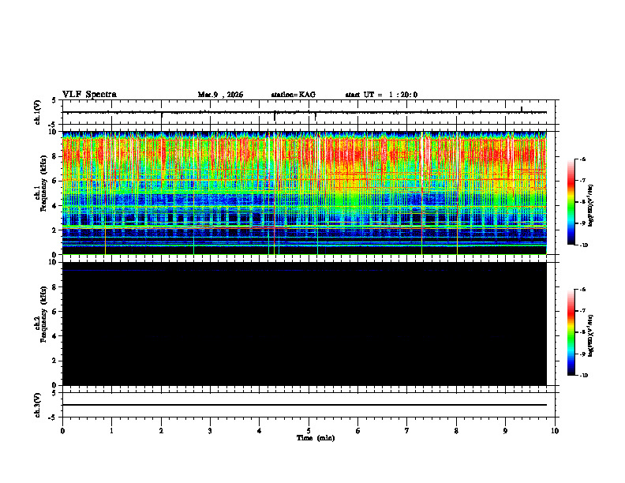Select the "Time (min)" x-axis label
The height and width of the screenshot is (483, 625).
click(316, 438)
